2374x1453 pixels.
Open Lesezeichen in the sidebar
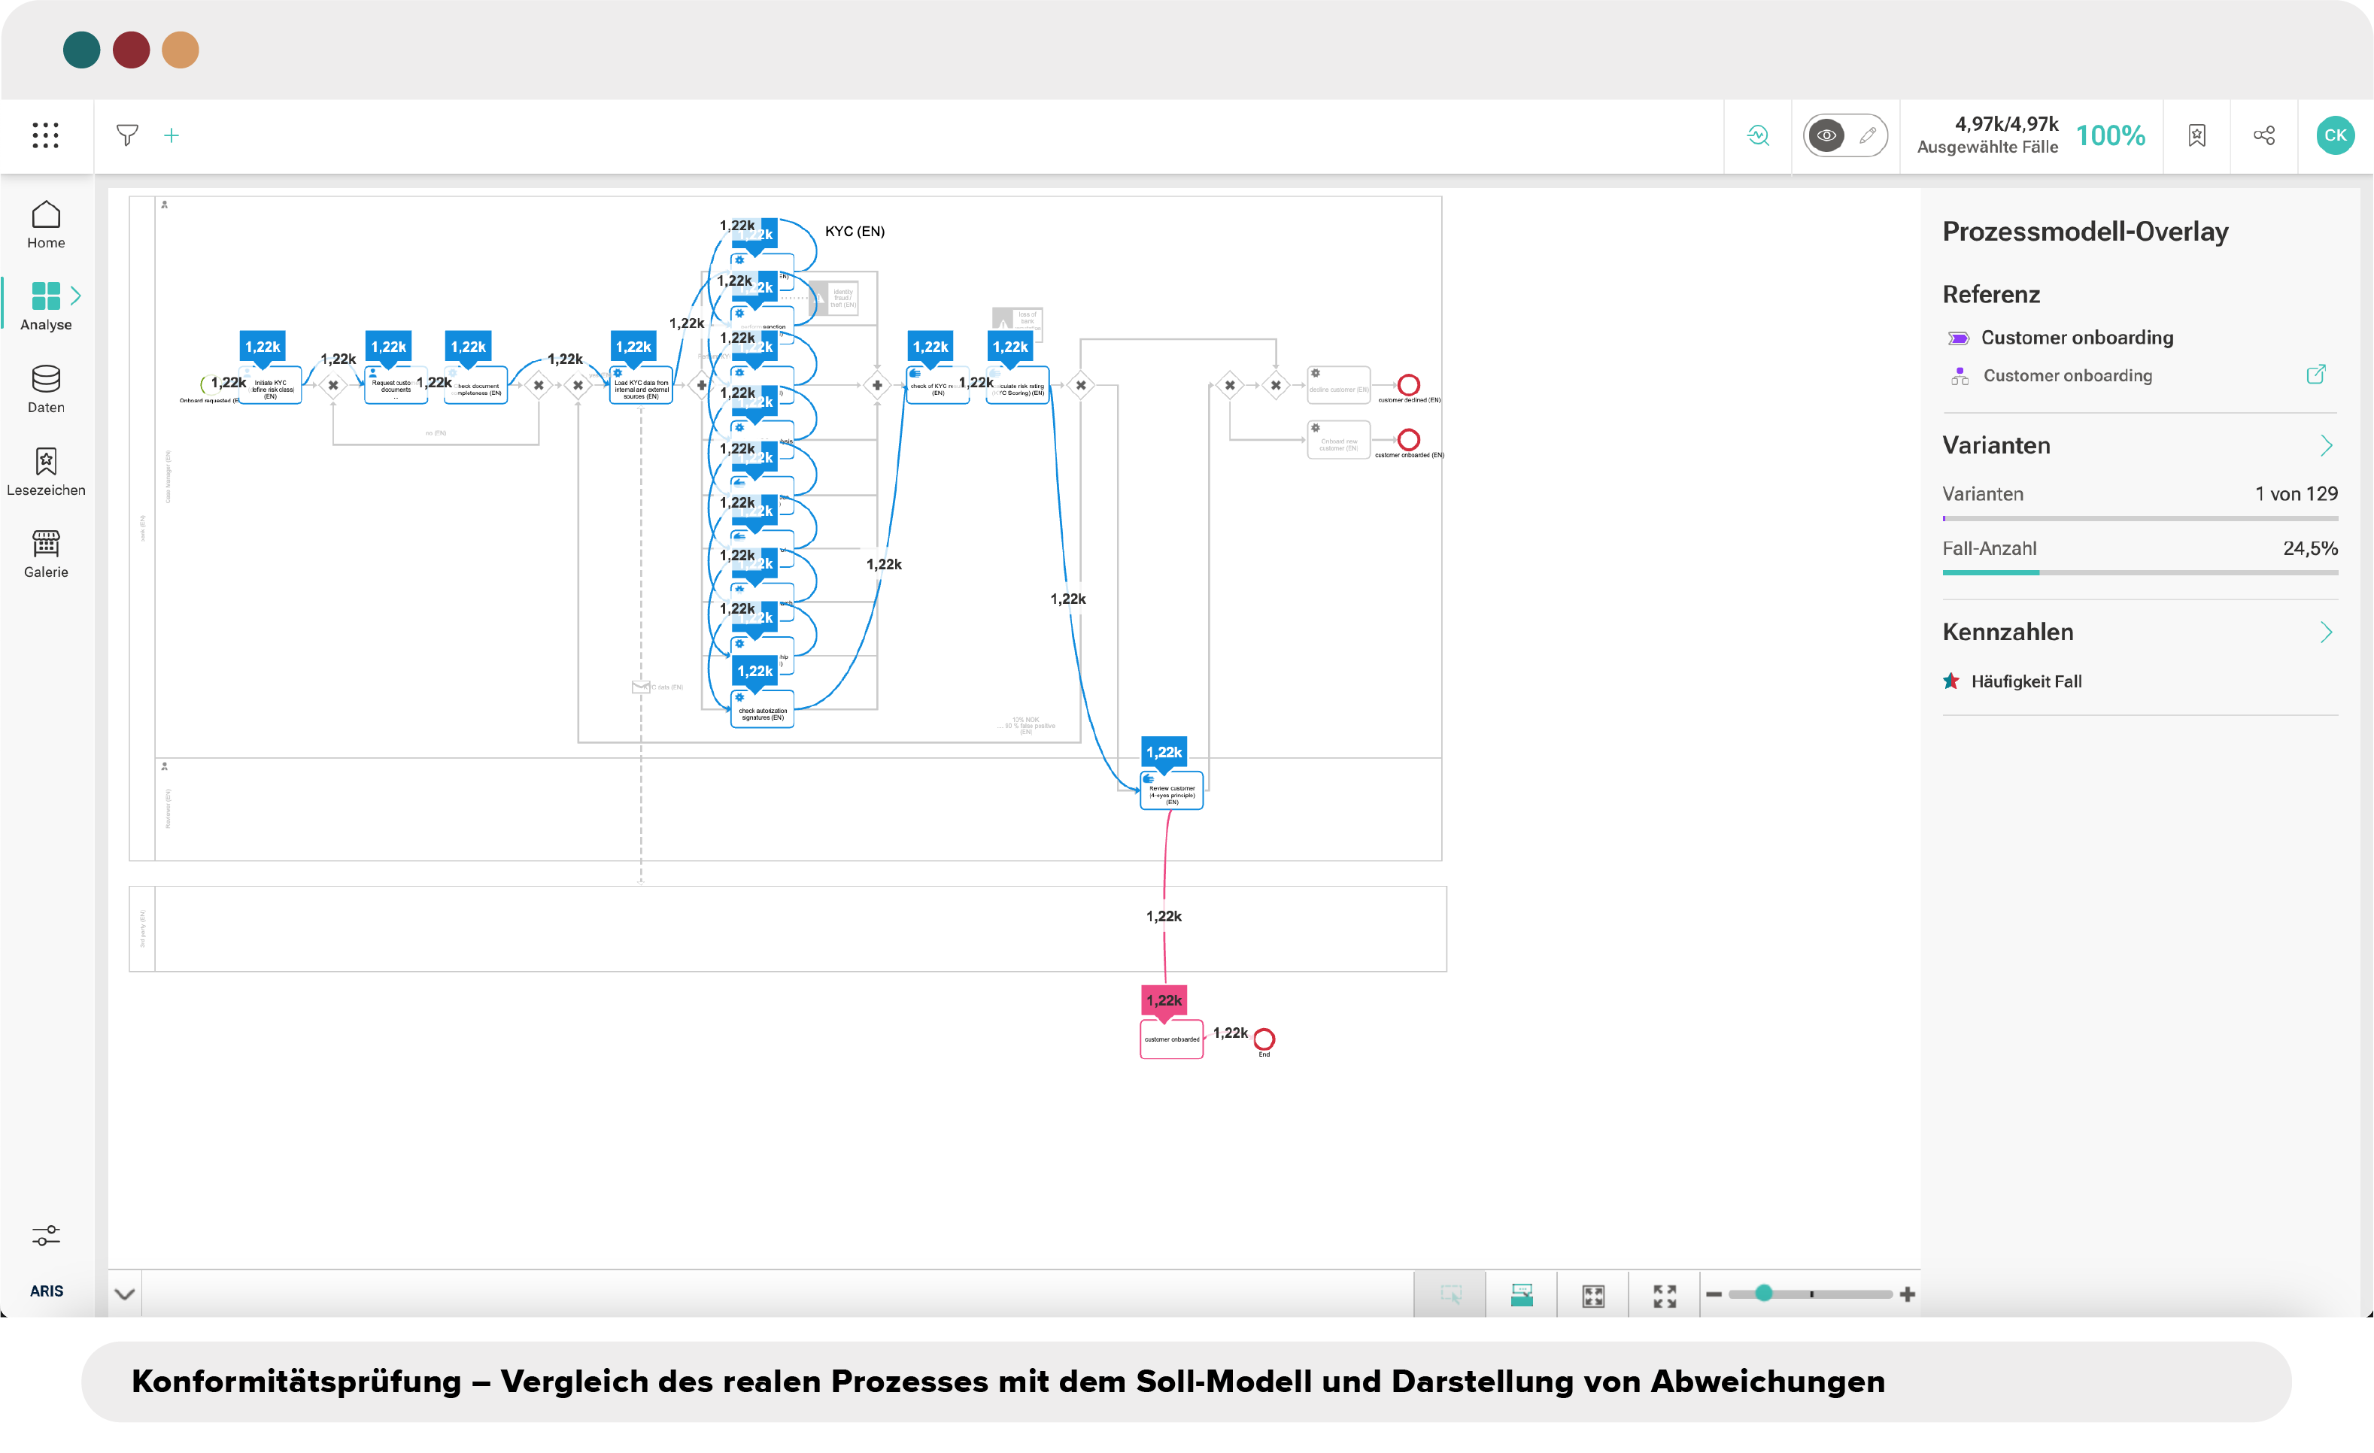point(46,472)
